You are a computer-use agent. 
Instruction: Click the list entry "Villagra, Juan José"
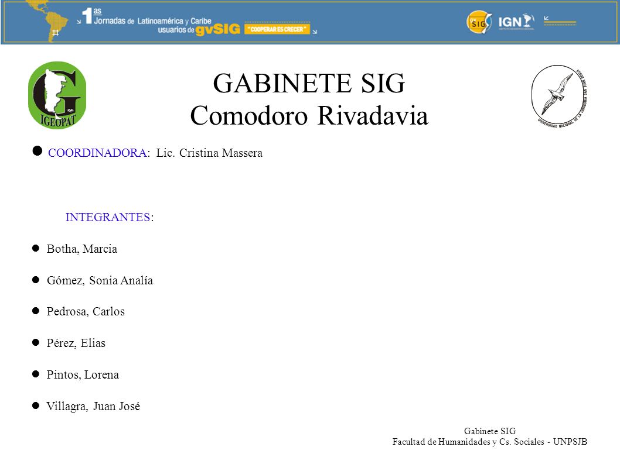tap(93, 406)
